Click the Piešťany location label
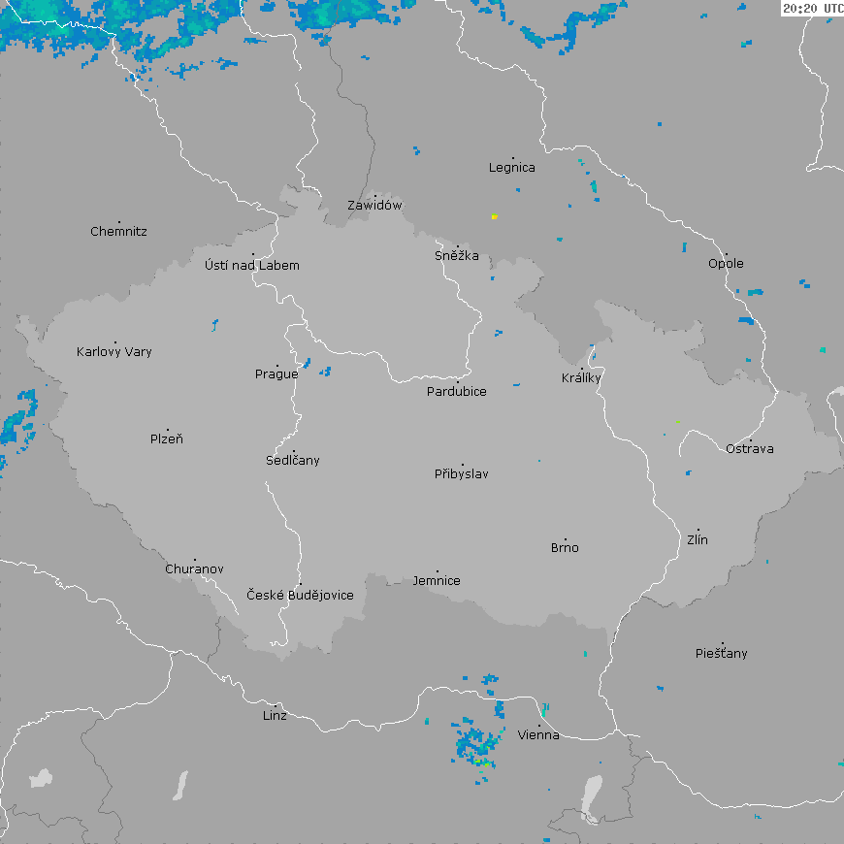Screen dimensions: 844x844 (722, 654)
